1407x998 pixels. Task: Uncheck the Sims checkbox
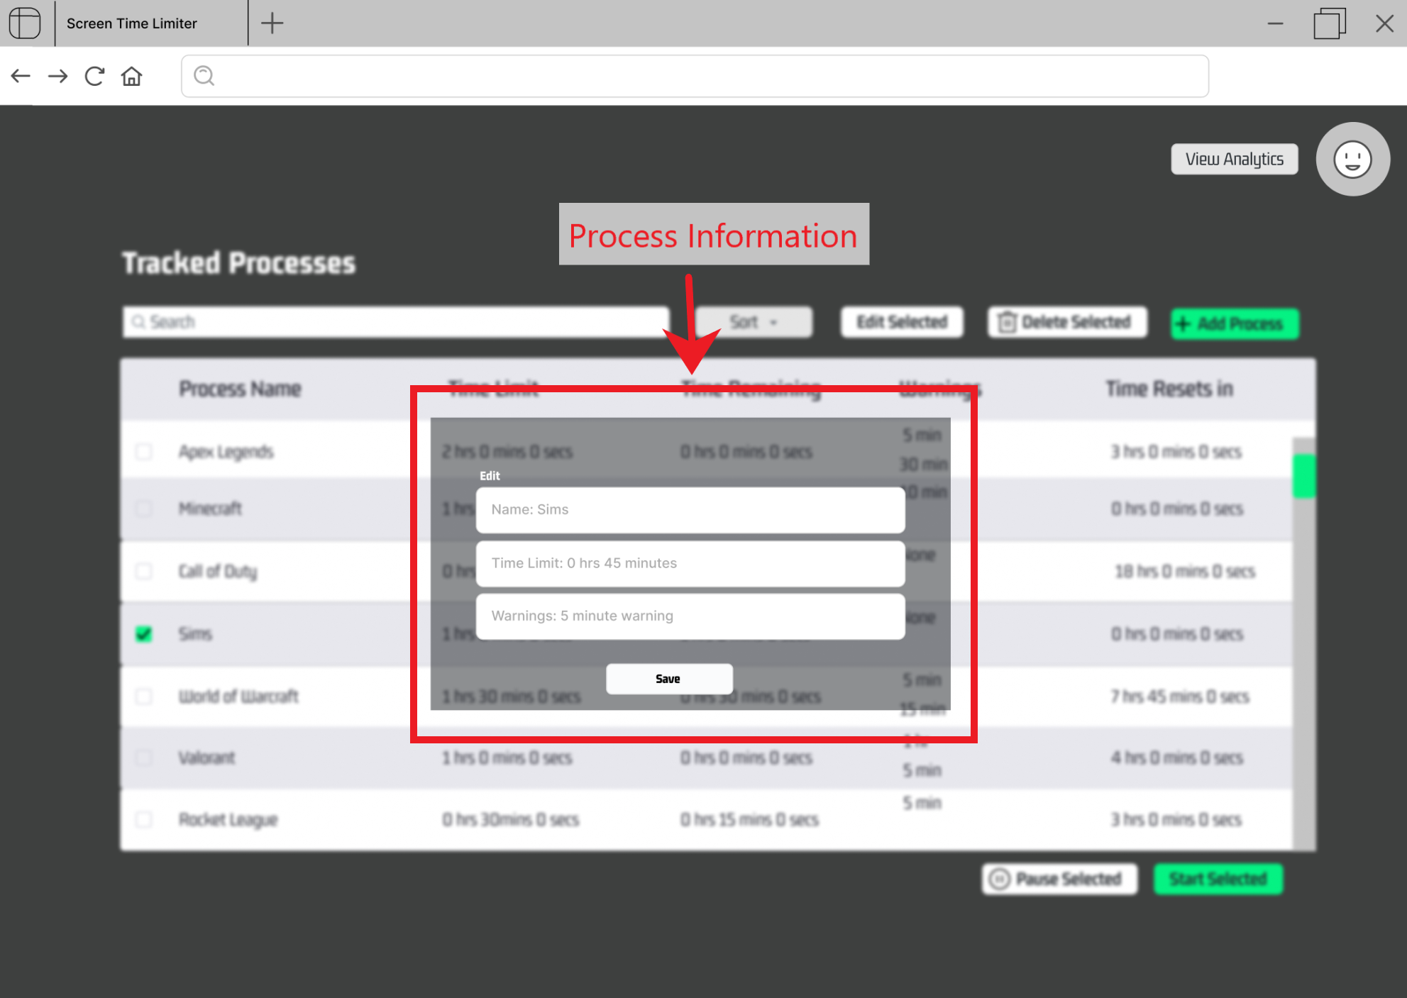click(144, 633)
